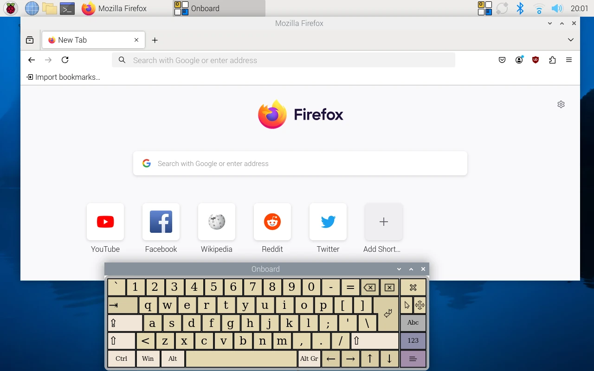Toggle Ctrl modifier on Onboard
The image size is (594, 371).
[122, 358]
